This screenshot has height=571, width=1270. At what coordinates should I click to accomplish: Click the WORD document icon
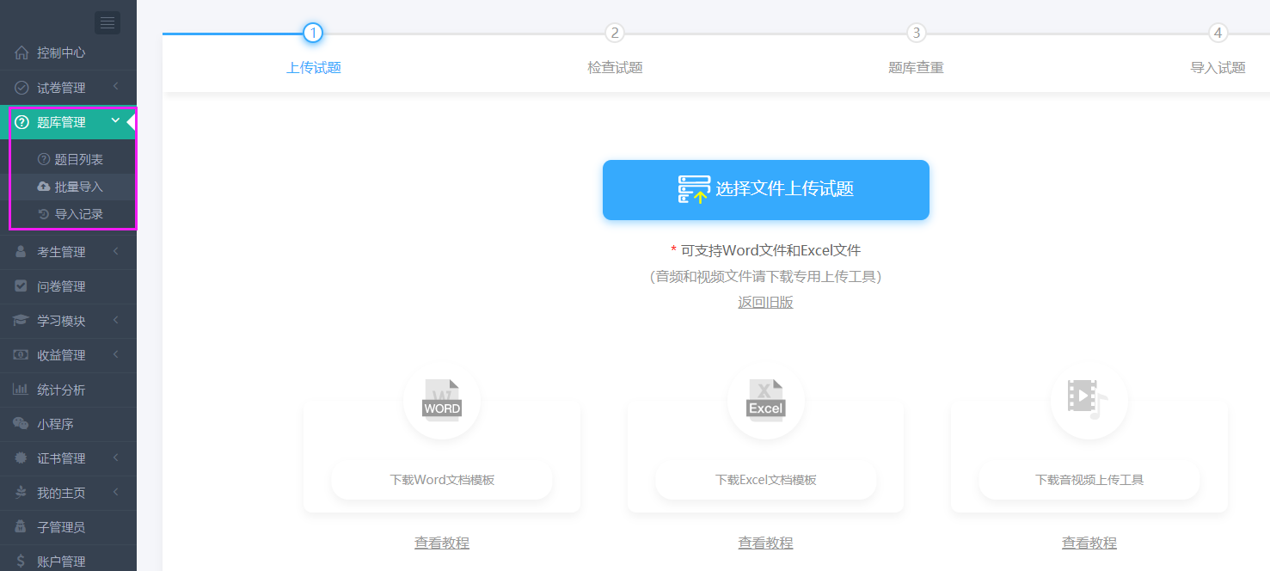tap(442, 401)
